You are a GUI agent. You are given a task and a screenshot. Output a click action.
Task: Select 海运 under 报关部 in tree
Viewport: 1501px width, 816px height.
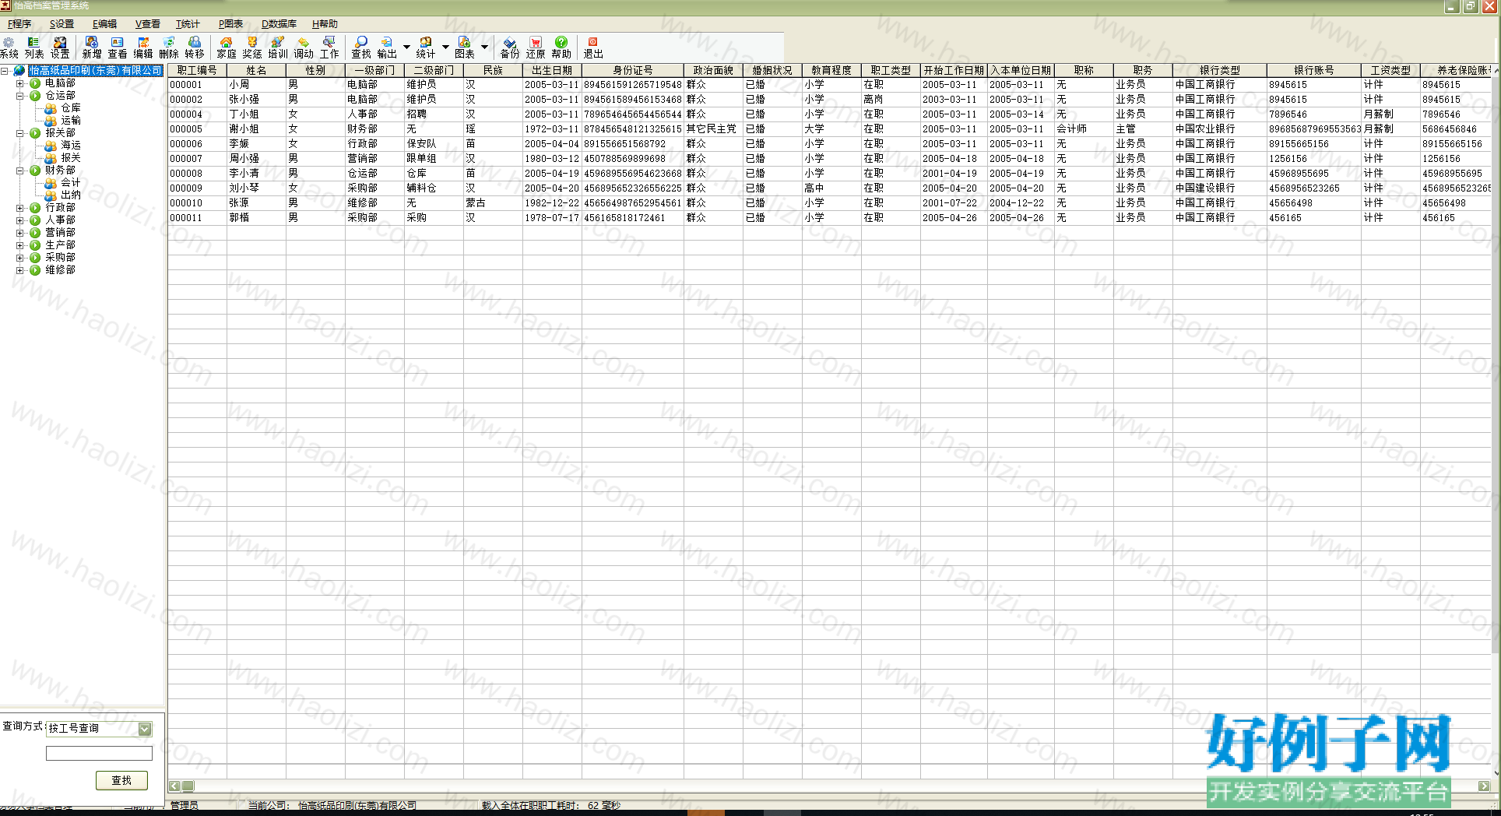click(x=71, y=146)
